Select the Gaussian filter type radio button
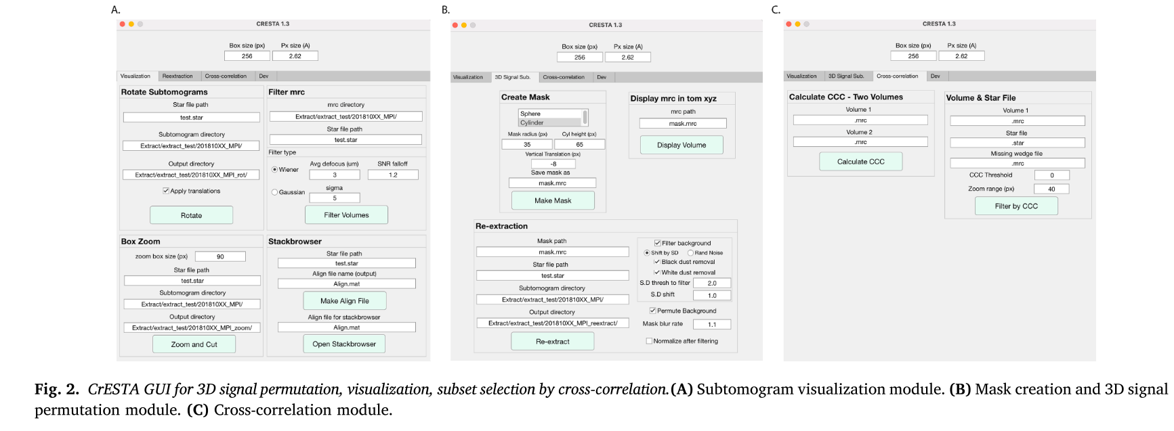This screenshot has height=431, width=1174. point(275,192)
